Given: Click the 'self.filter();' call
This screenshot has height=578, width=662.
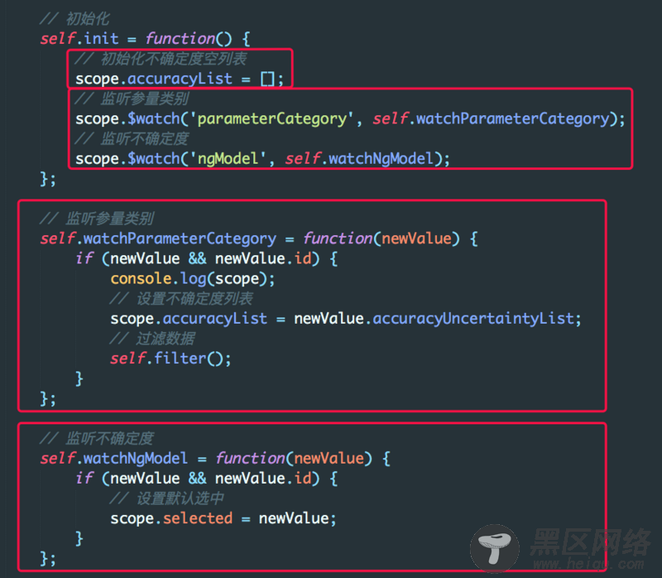Looking at the screenshot, I should 170,359.
